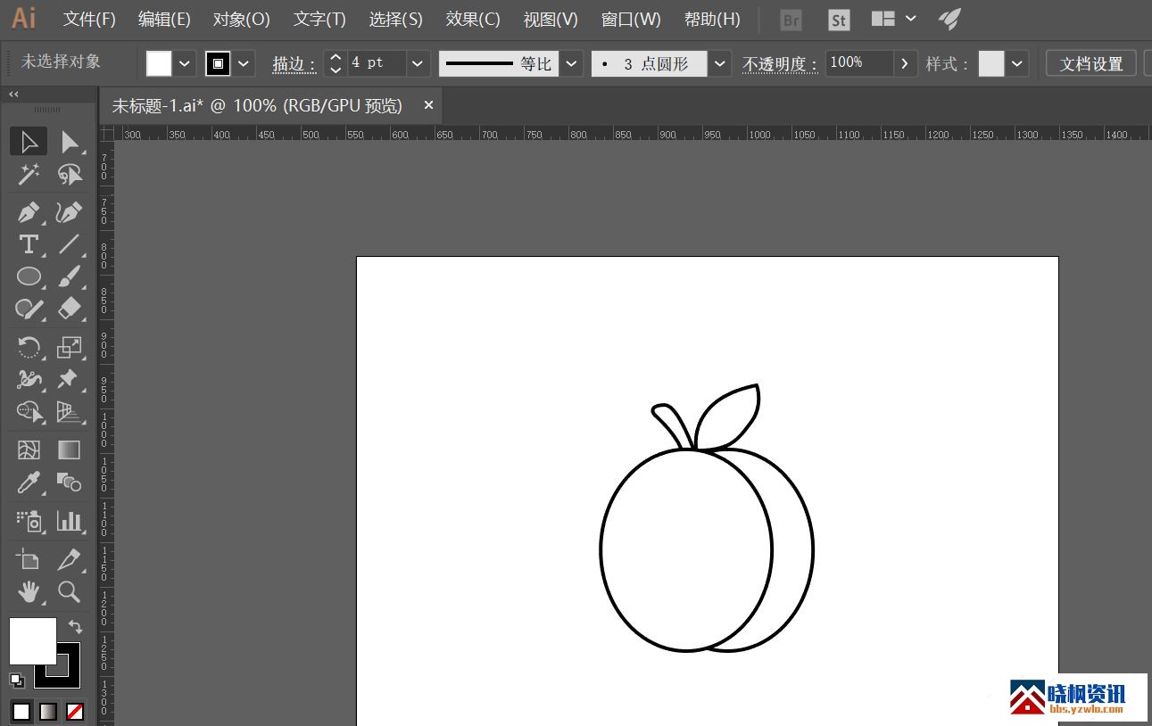Select the Type tool

tap(29, 244)
